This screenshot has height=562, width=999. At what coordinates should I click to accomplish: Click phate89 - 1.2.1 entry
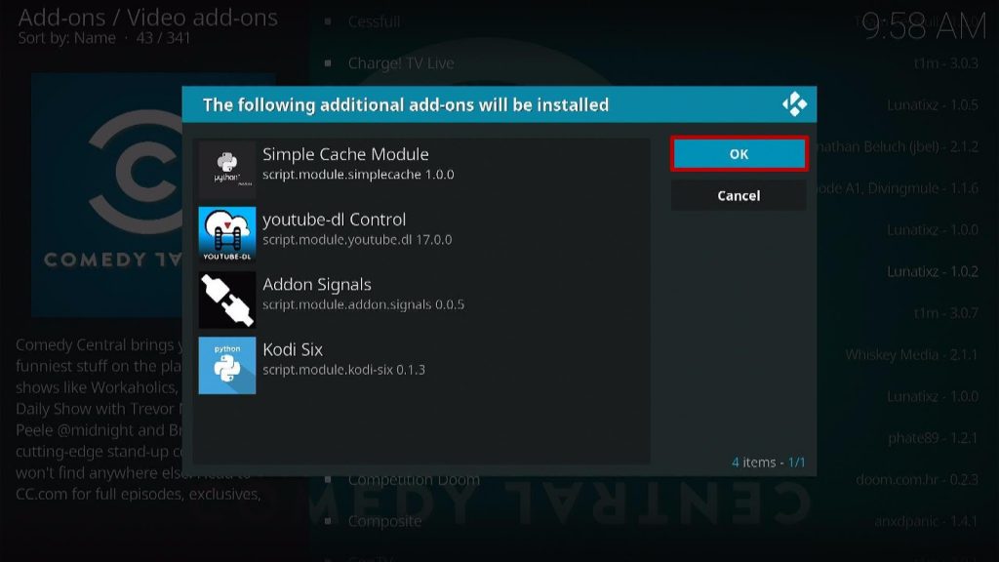click(x=933, y=438)
